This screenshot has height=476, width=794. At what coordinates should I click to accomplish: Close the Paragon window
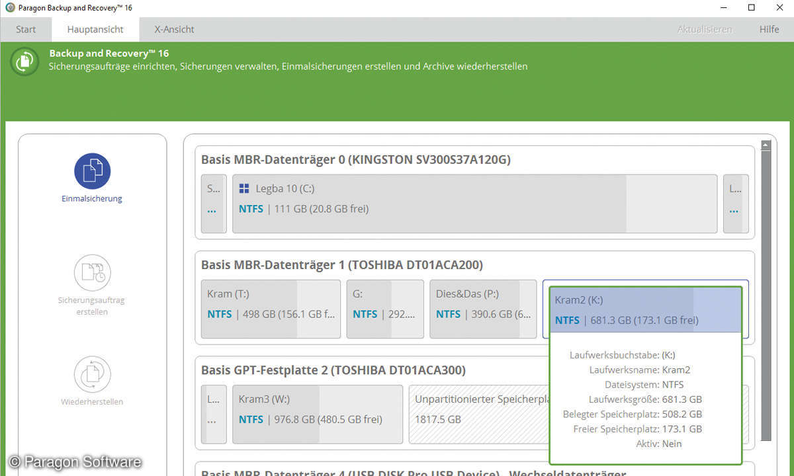click(x=780, y=8)
